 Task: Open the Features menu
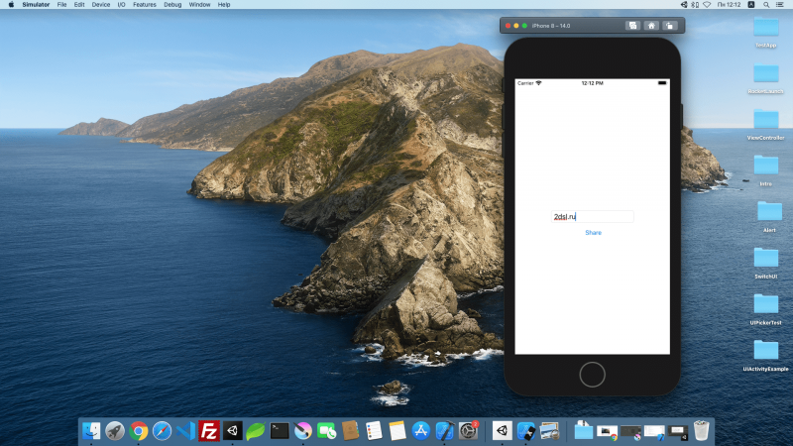click(145, 5)
